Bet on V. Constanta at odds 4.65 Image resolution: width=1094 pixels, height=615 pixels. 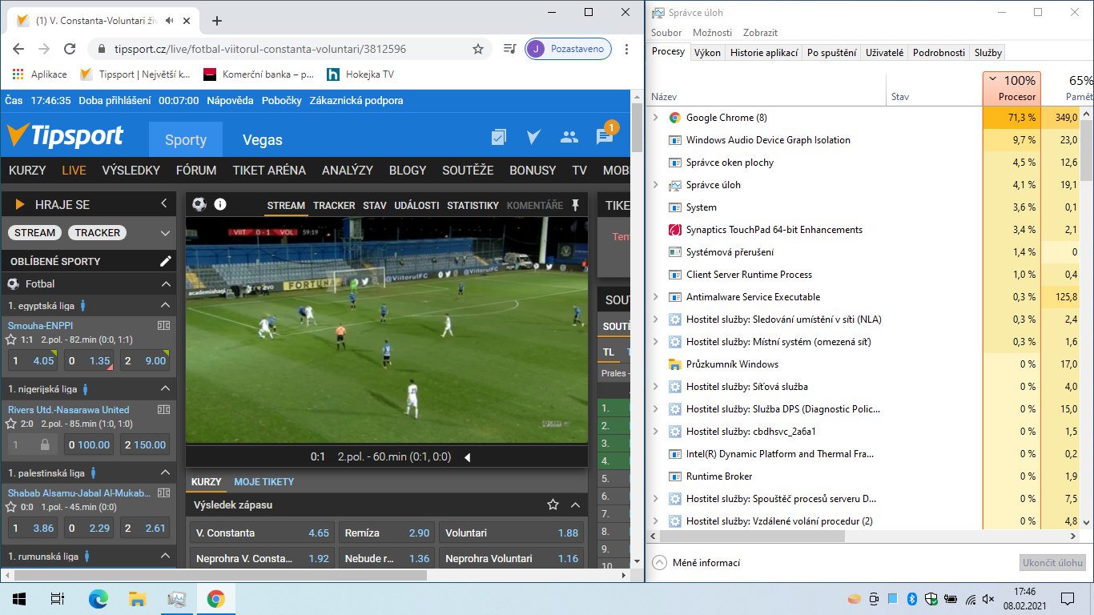263,533
